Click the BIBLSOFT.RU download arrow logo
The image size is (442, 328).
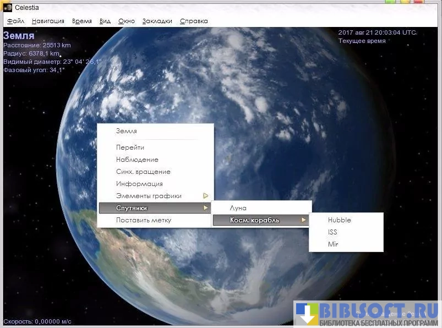click(307, 314)
